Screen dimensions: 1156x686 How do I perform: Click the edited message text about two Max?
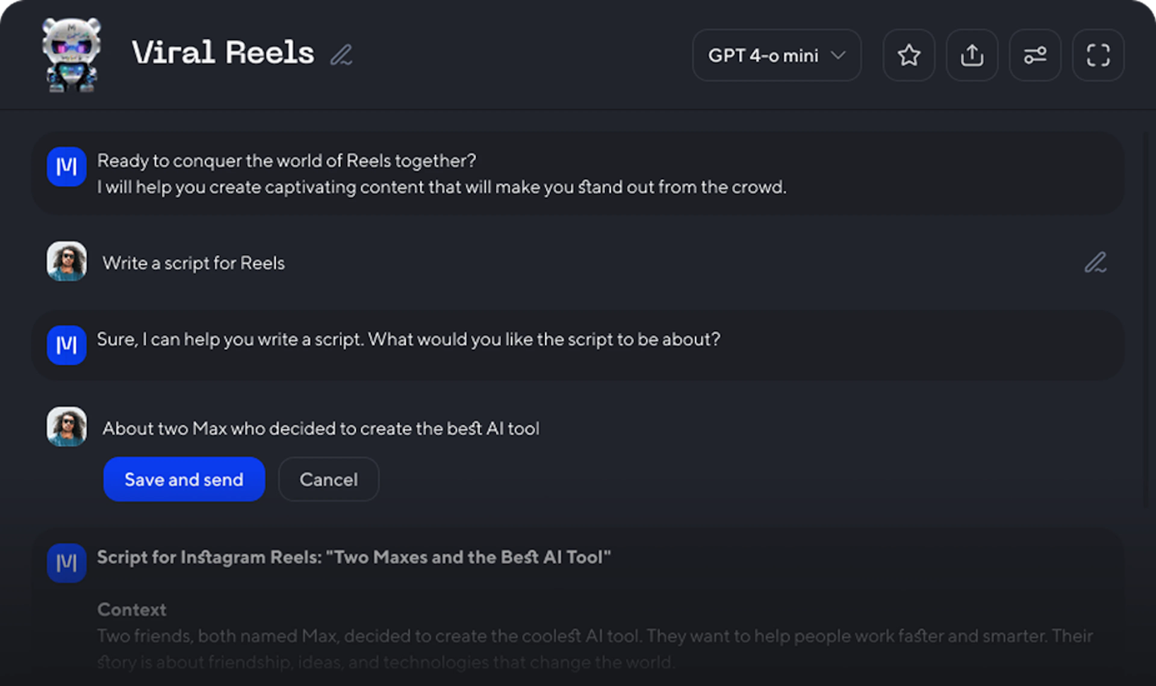pos(321,429)
